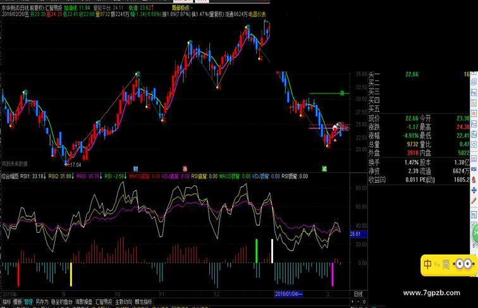Click the RSI icon in right sidebar
This screenshot has width=478, height=308.
[x=474, y=169]
